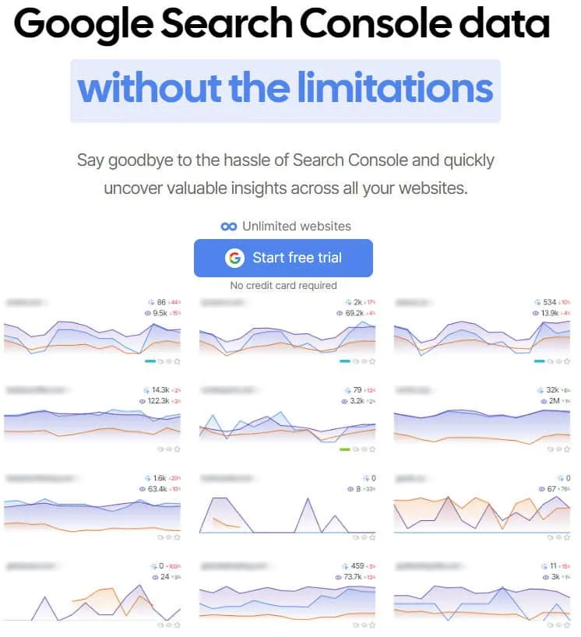Click the circular refresh icon on the first card
The width and height of the screenshot is (581, 637).
[161, 360]
